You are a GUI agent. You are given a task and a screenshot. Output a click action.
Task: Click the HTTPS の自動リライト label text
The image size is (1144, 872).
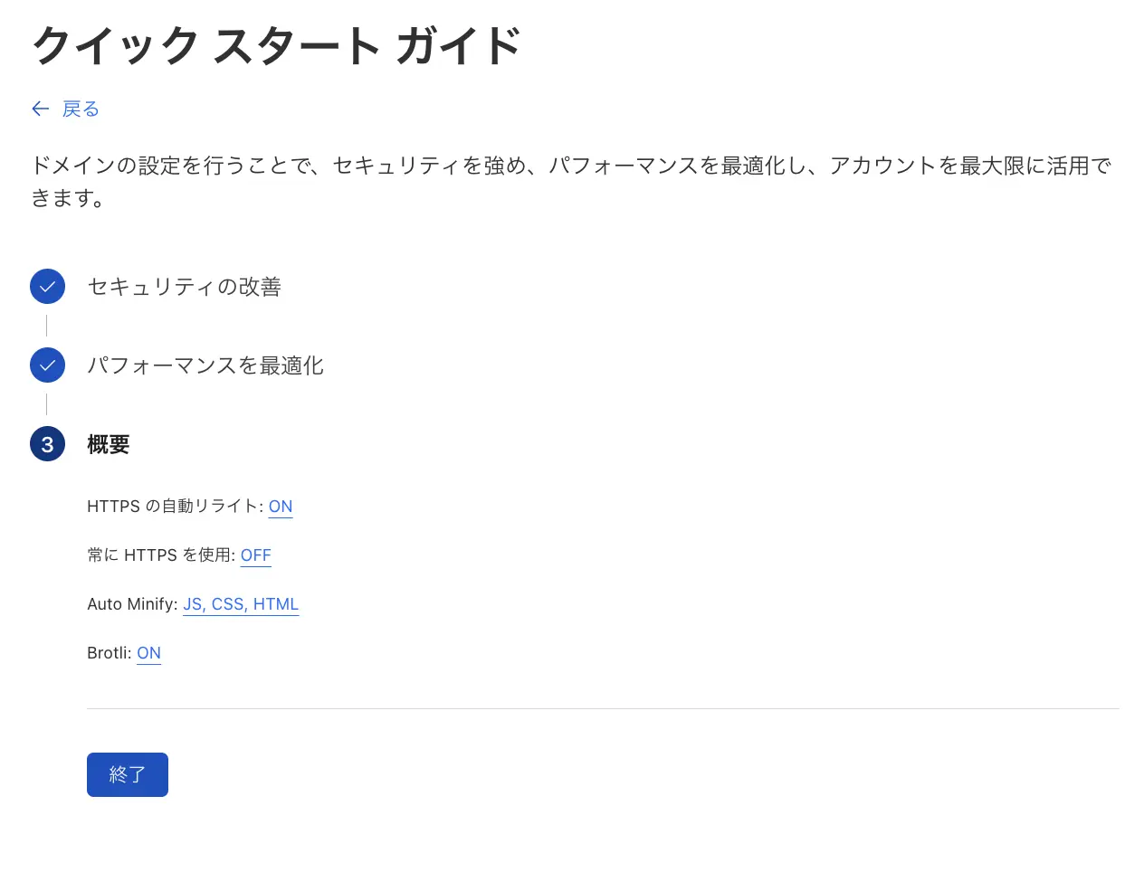[x=174, y=507]
